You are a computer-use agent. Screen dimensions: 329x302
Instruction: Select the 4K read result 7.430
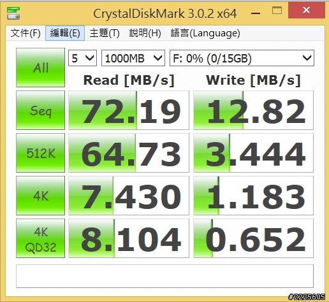coord(129,196)
